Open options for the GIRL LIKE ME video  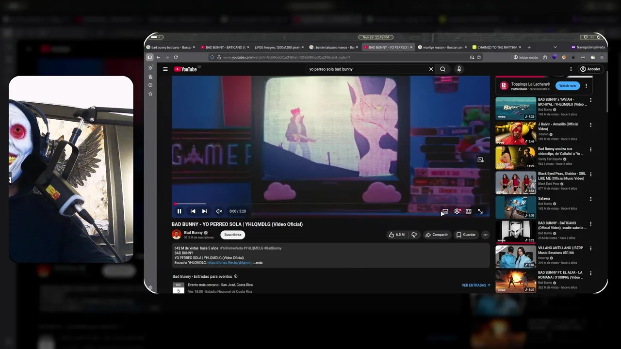point(590,174)
